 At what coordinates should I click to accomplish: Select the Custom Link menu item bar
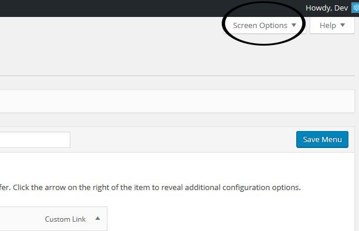click(53, 219)
